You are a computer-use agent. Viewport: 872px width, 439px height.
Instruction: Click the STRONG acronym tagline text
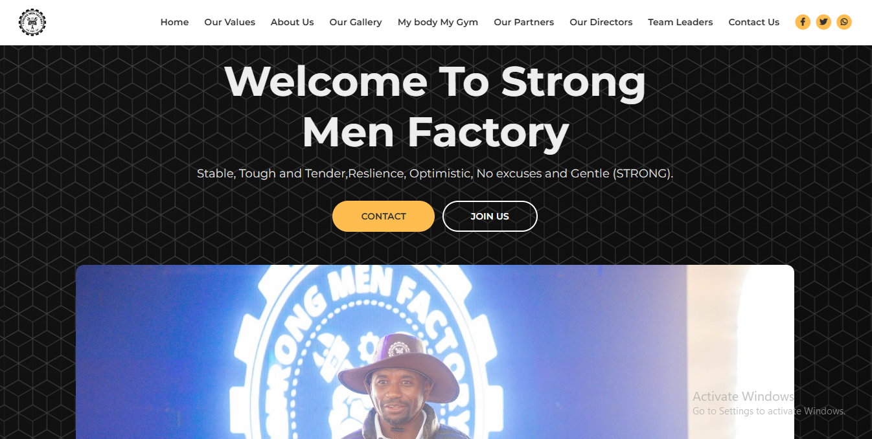435,174
